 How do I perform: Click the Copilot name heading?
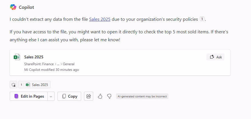tap(26, 7)
